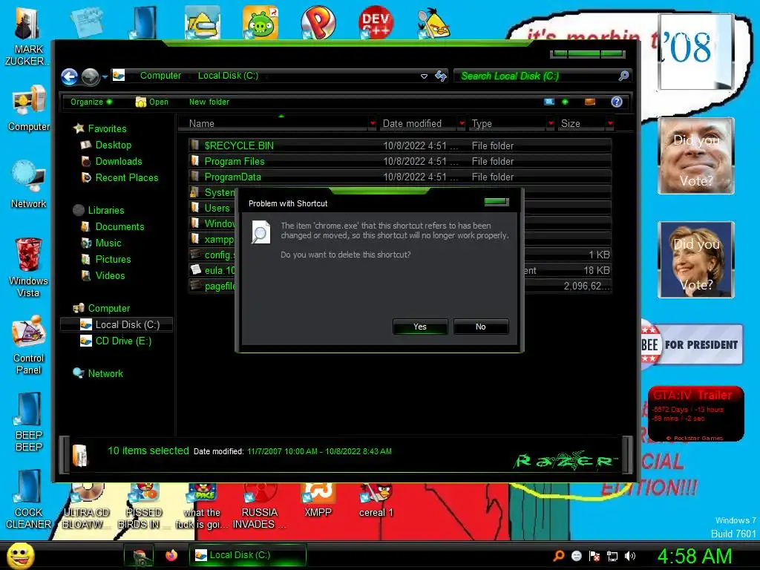The width and height of the screenshot is (760, 570).
Task: Click the Explorer forward arrow button
Action: (x=90, y=76)
